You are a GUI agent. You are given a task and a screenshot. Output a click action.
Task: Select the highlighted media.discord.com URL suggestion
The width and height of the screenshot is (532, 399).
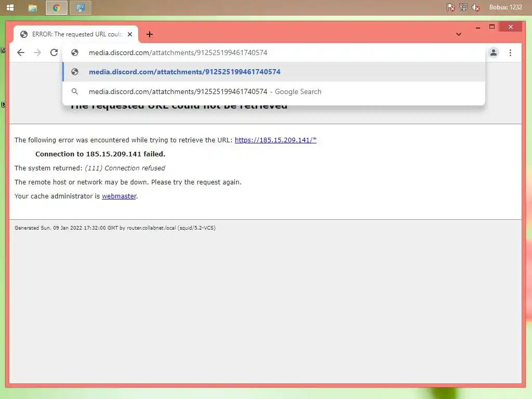point(274,72)
